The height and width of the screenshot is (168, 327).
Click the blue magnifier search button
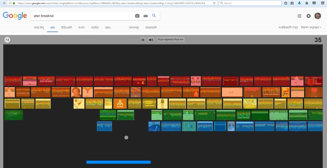(154, 16)
